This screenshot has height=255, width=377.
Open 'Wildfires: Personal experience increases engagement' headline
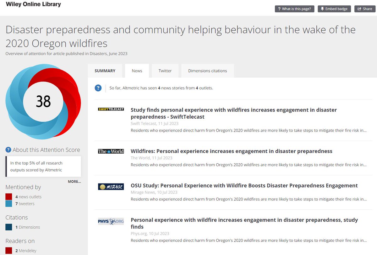(x=232, y=151)
